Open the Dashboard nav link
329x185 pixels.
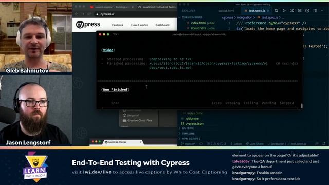point(162,25)
